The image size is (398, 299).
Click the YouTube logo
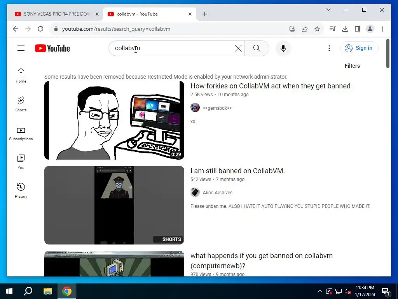[x=52, y=48]
